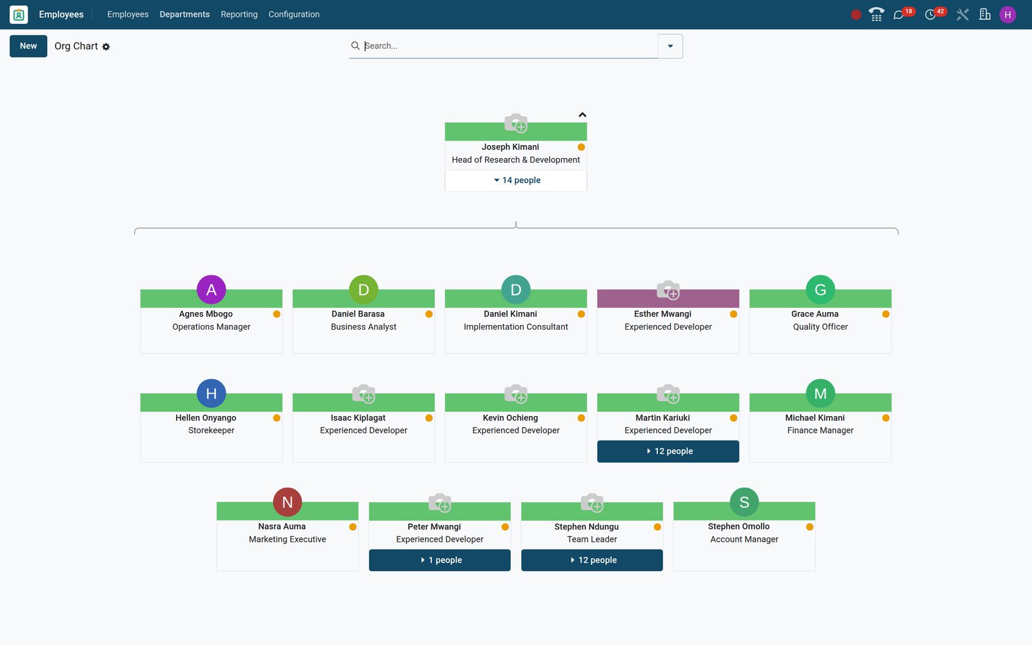The height and width of the screenshot is (645, 1032).
Task: Click the Org Chart settings gear
Action: pyautogui.click(x=106, y=46)
